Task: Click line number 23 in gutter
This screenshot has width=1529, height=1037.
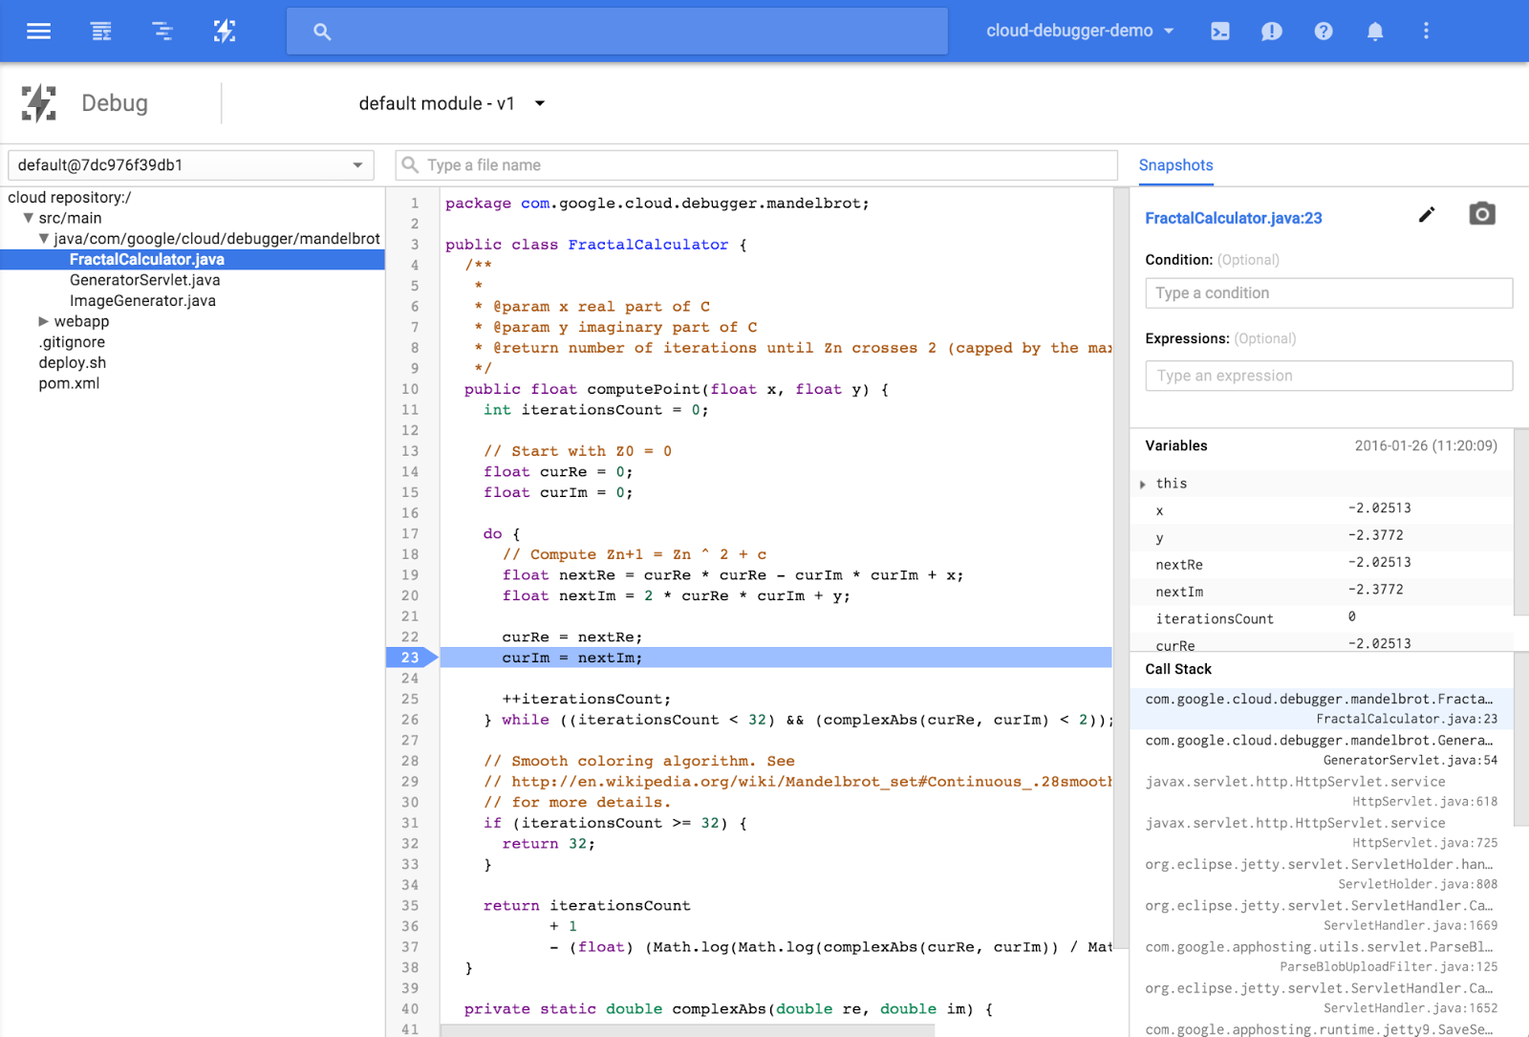Action: pyautogui.click(x=410, y=658)
